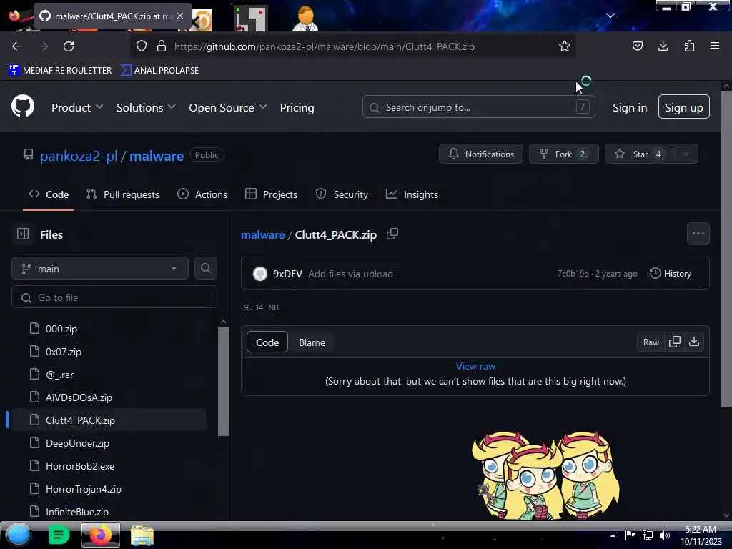Open the View raw link

pyautogui.click(x=475, y=366)
